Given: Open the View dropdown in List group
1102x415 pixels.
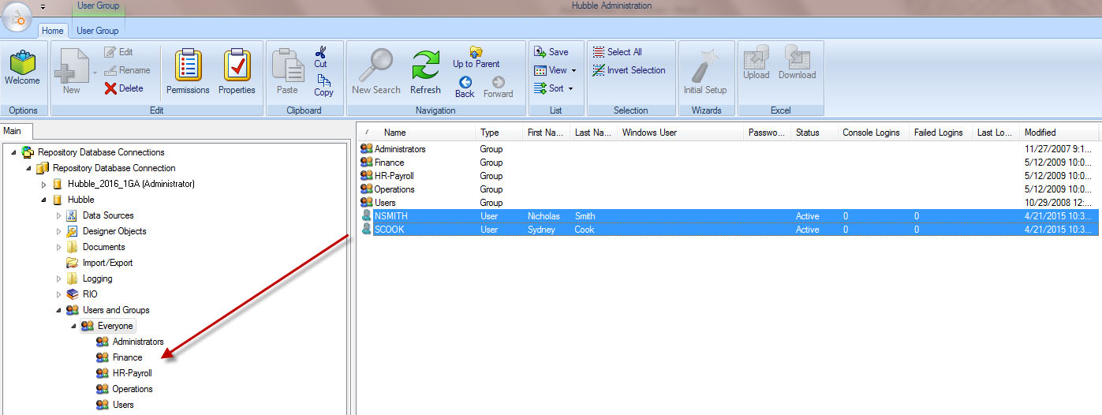Looking at the screenshot, I should pos(556,70).
